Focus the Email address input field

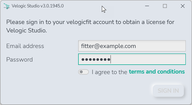tap(132, 46)
